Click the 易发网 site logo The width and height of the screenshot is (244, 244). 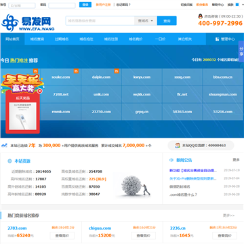click(x=28, y=22)
